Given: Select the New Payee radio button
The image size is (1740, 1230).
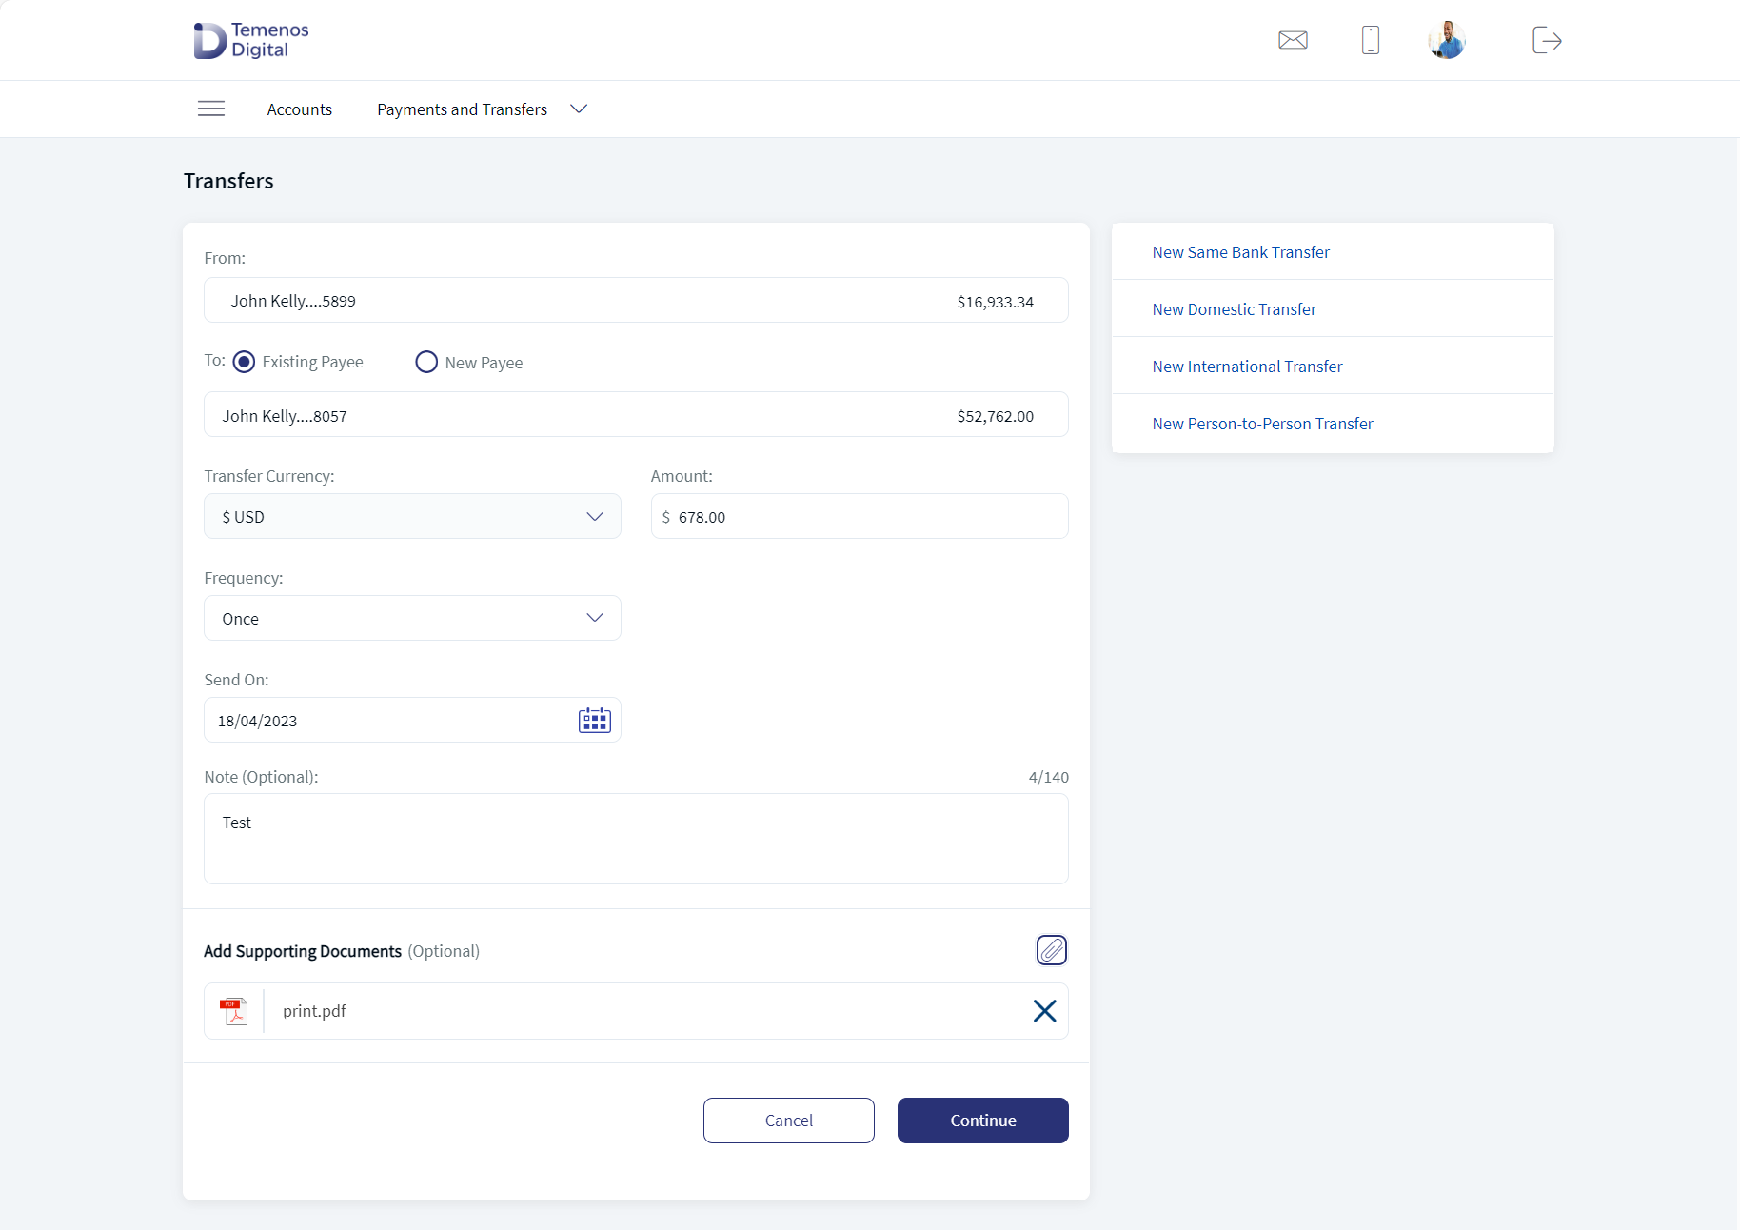Looking at the screenshot, I should [426, 362].
